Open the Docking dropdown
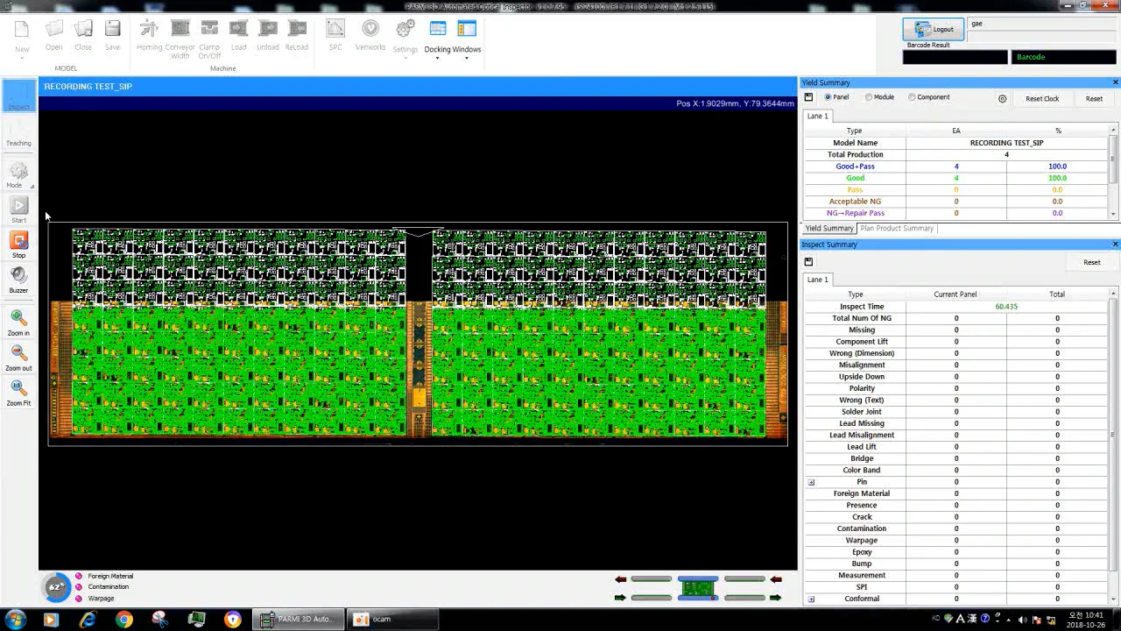 point(438,58)
